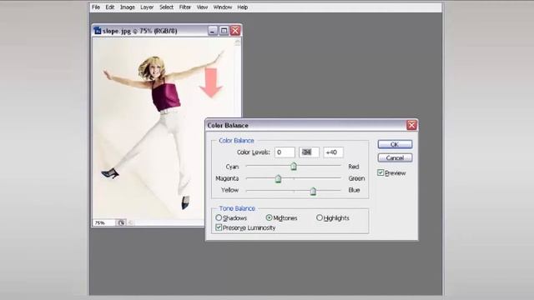Toggle the Preview checkbox
Screen dimensions: 534x300
380,172
